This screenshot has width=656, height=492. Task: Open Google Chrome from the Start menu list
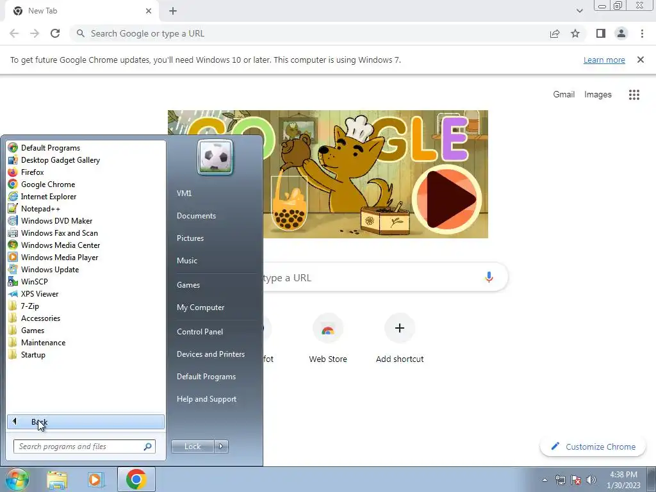(x=42, y=184)
